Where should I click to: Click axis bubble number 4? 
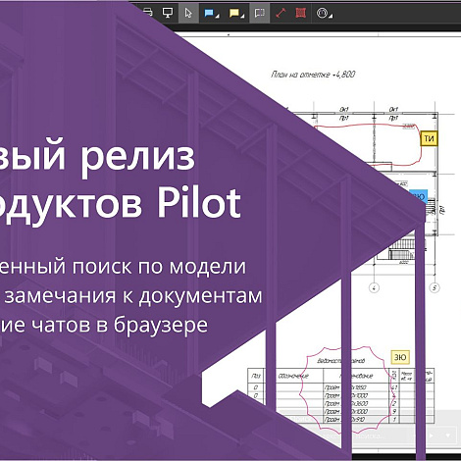(374, 287)
